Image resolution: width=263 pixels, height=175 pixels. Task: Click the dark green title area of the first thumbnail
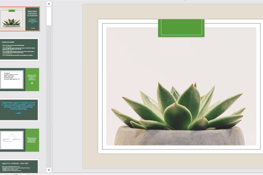pyautogui.click(x=33, y=19)
